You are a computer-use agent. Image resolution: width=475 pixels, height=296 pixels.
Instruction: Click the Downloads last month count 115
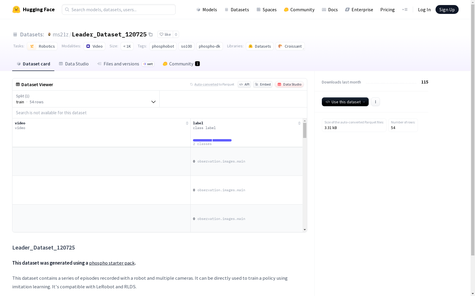click(425, 82)
